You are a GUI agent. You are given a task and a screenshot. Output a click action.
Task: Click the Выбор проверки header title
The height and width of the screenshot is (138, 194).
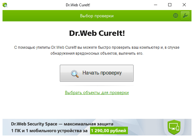(x=97, y=16)
